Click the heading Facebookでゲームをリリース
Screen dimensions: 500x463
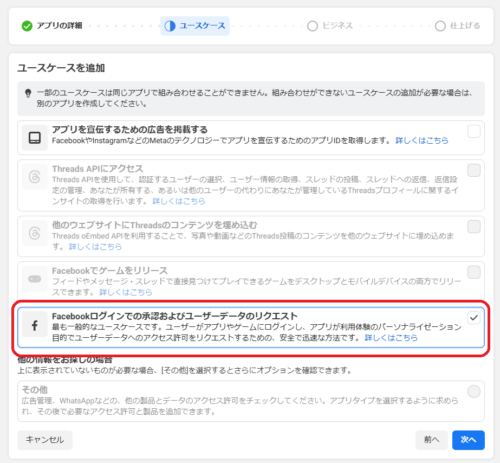tap(109, 271)
